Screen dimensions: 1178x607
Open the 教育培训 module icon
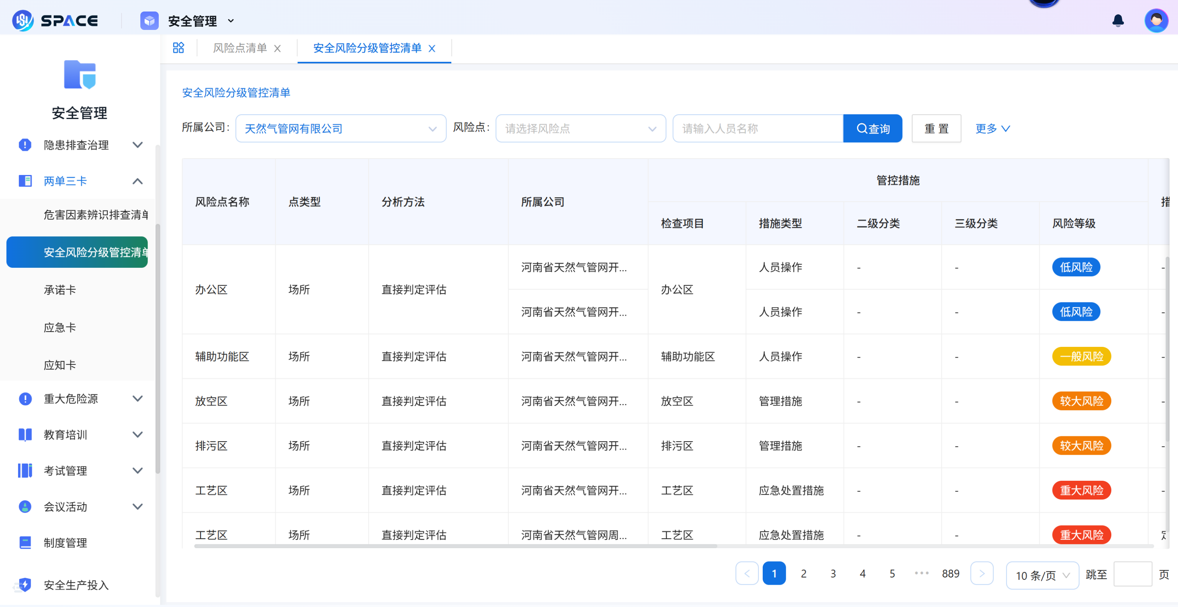25,435
